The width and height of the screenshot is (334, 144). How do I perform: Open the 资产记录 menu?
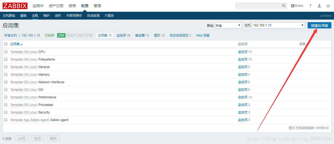(56, 6)
